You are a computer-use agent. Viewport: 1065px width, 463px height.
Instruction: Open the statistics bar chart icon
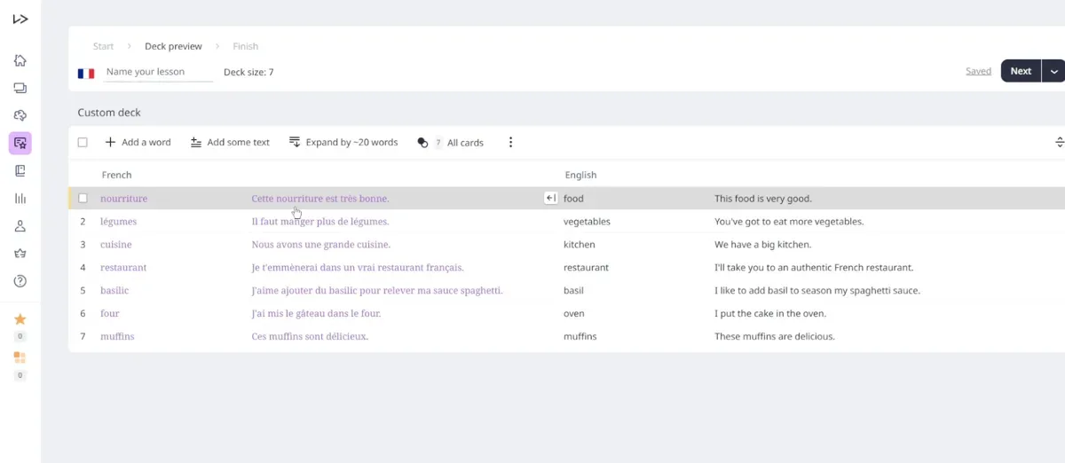20,199
